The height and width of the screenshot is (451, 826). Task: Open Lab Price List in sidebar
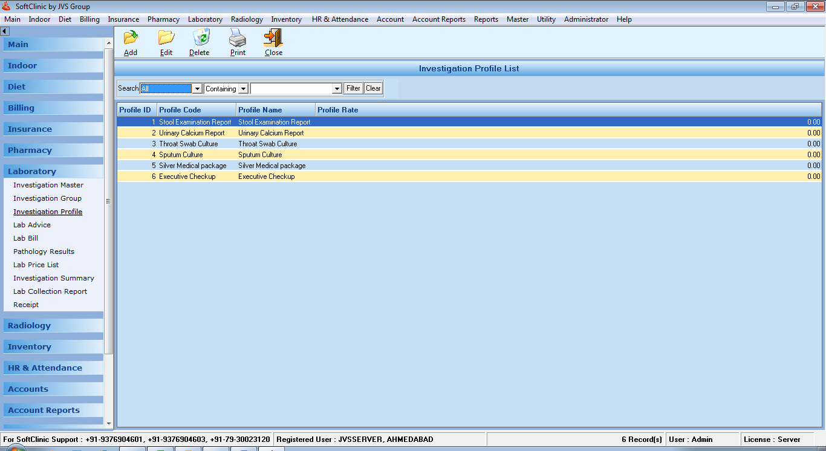pyautogui.click(x=36, y=265)
